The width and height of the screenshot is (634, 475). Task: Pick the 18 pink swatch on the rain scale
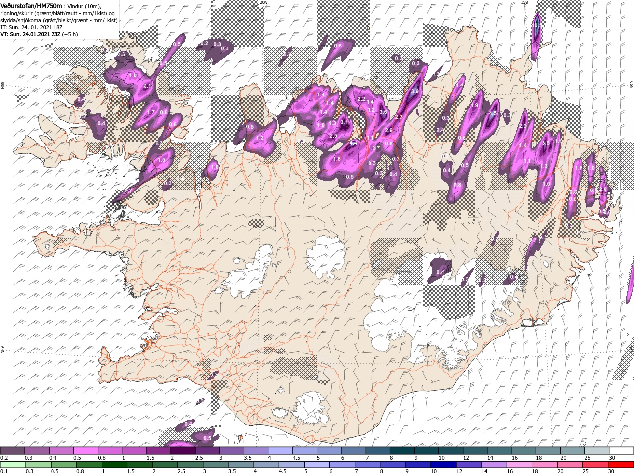coord(544,464)
